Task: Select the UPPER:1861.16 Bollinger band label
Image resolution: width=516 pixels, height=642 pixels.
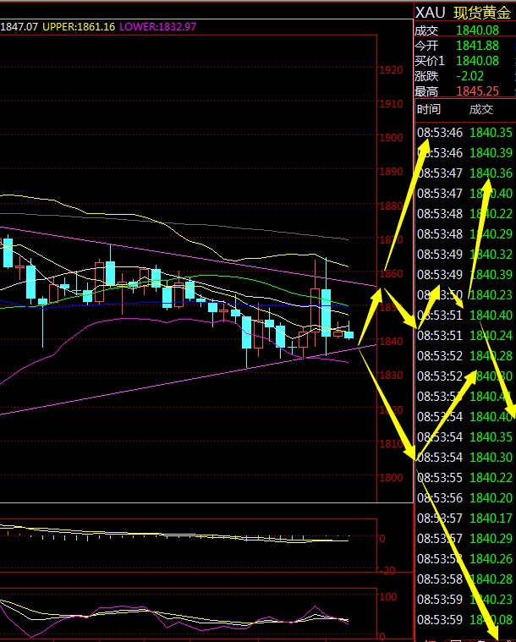Action: point(79,27)
